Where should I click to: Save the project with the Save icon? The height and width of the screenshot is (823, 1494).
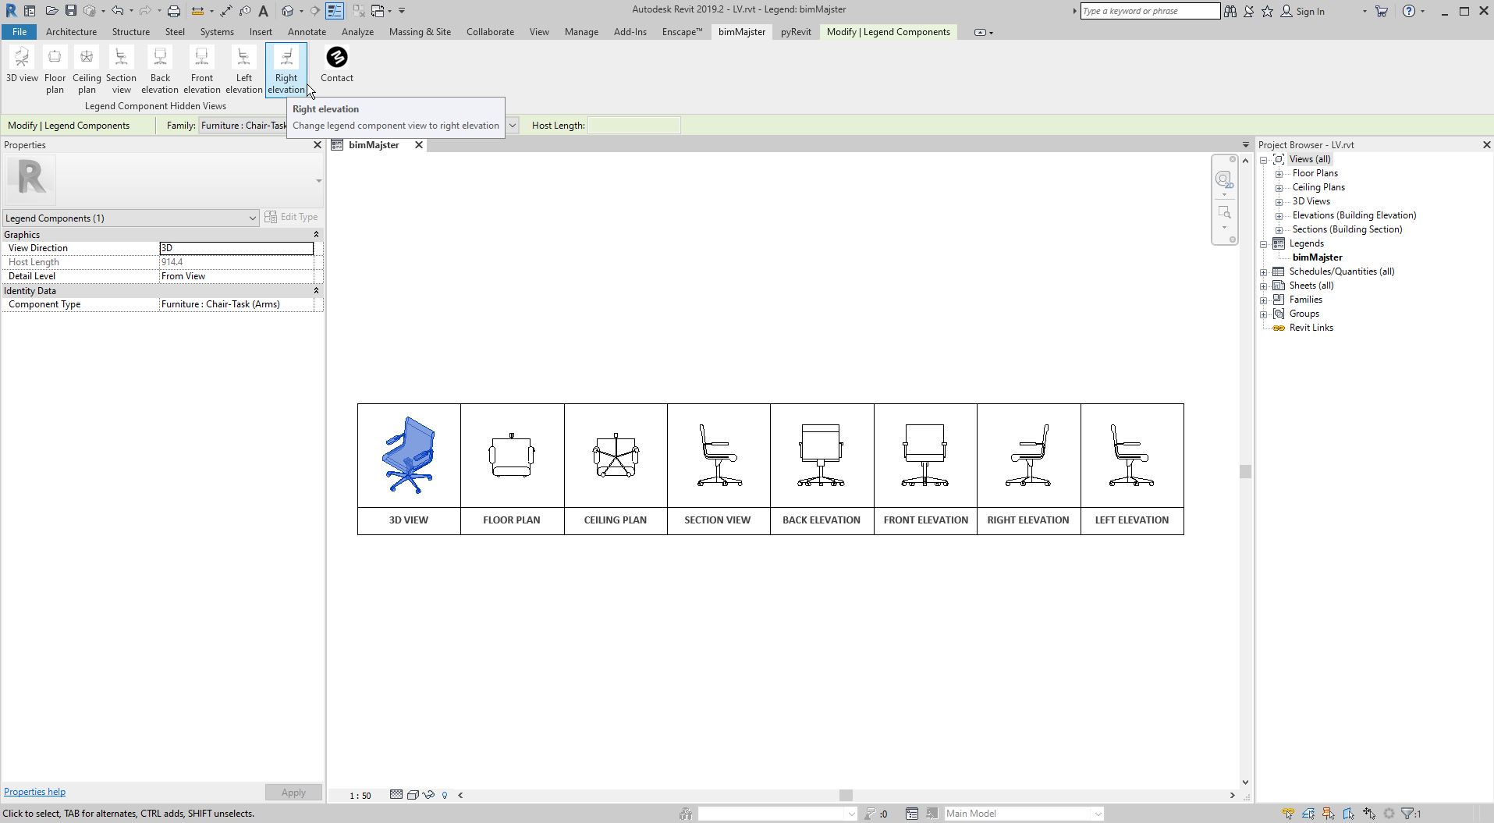click(70, 11)
